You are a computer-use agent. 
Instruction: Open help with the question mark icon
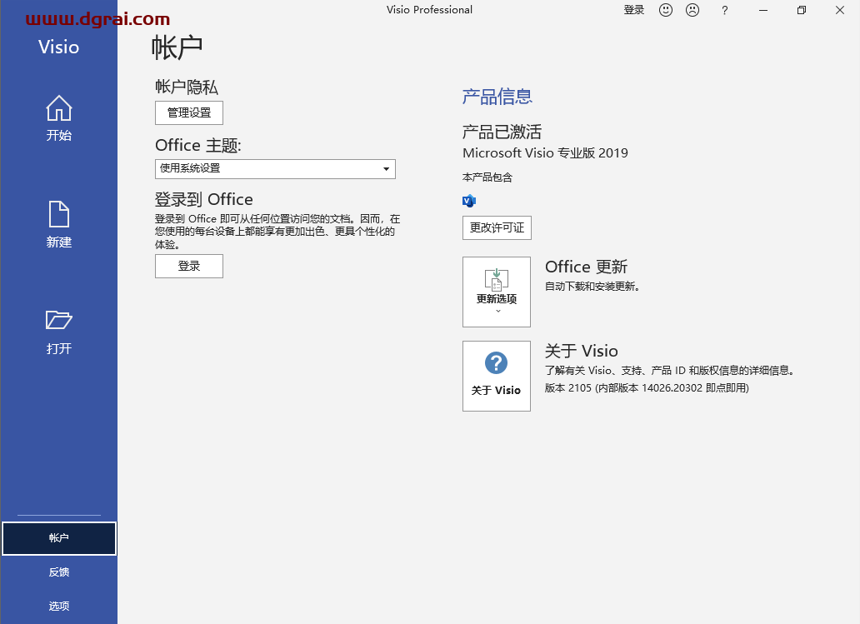point(724,10)
